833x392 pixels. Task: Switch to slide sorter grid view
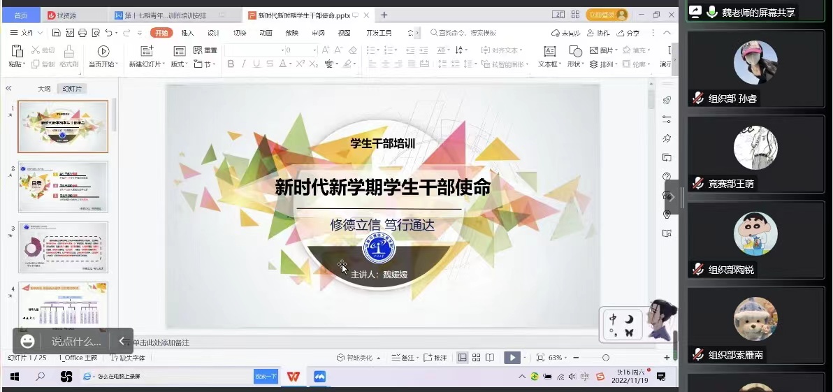(476, 358)
